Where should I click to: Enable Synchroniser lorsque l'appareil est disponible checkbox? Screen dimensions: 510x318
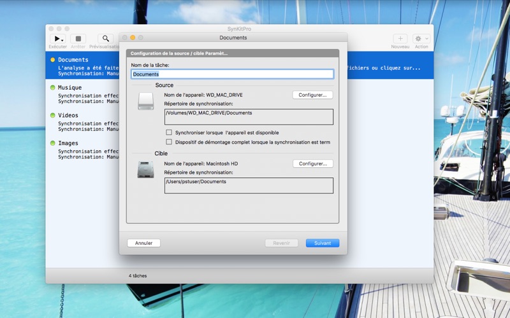click(x=169, y=132)
